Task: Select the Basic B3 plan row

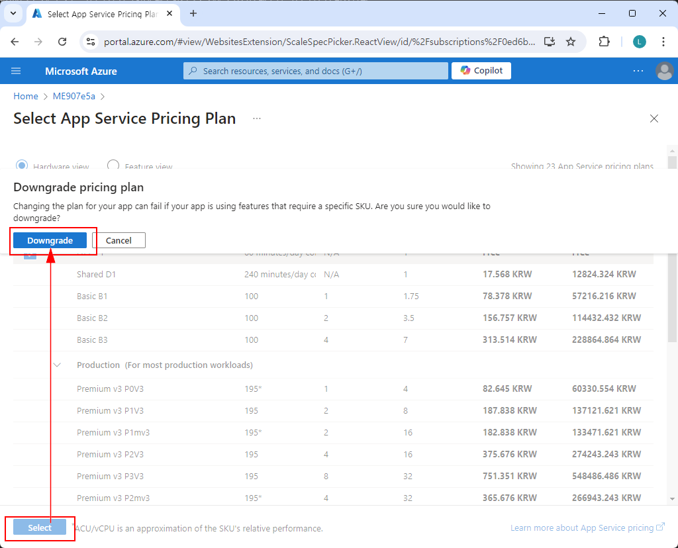Action: (x=334, y=340)
